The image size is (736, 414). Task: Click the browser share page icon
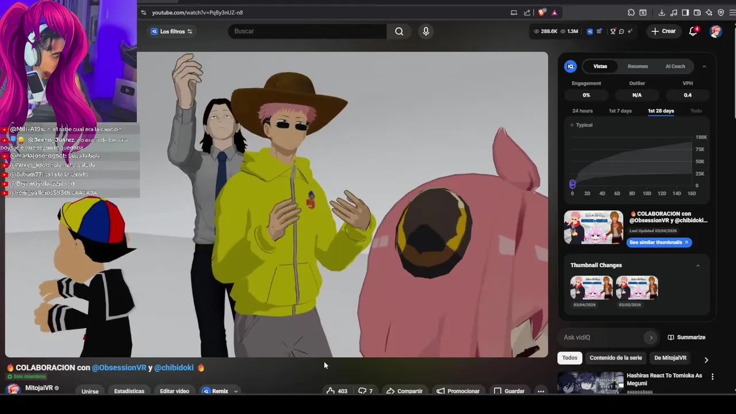(x=527, y=13)
